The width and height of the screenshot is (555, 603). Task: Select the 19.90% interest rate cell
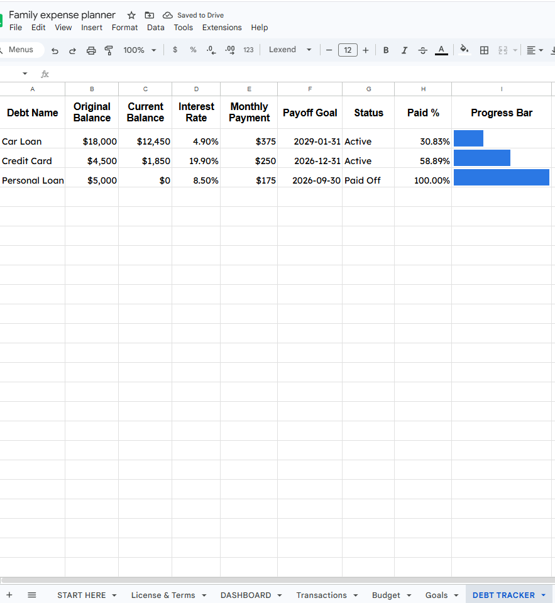196,158
